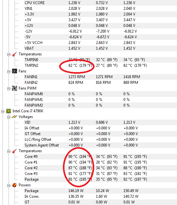Viewport: 177px width, 205px height.
Task: Collapse the motherboard Temperatures section
Action: (x=9, y=54)
